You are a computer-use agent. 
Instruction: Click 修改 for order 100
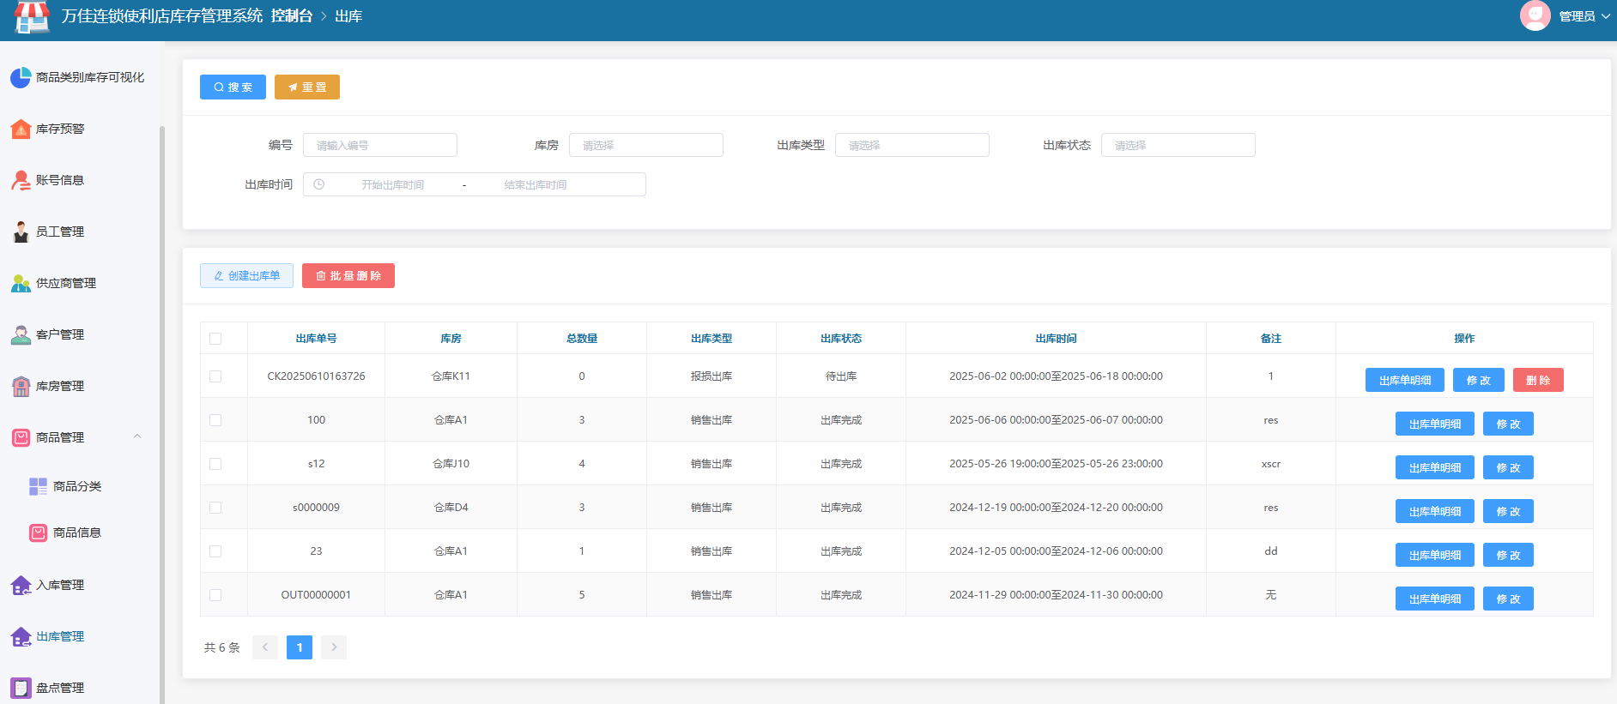[x=1509, y=424]
